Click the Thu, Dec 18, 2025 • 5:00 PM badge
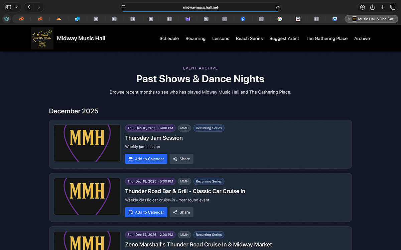 150,181
